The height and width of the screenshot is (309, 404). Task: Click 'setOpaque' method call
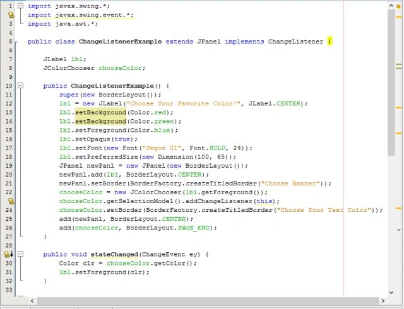point(93,139)
